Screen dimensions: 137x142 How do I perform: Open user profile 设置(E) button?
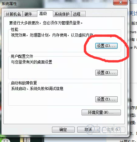tap(106, 73)
